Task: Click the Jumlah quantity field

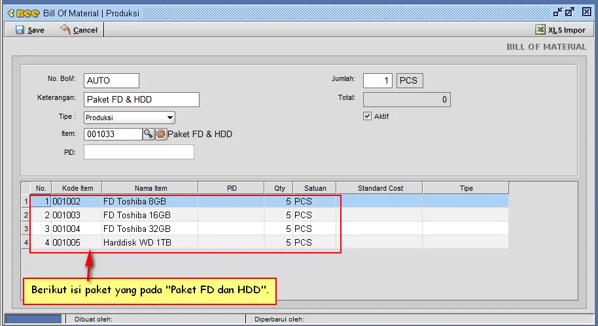Action: 378,80
